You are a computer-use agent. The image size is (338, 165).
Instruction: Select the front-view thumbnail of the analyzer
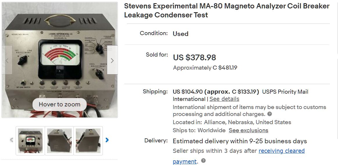[30, 141]
